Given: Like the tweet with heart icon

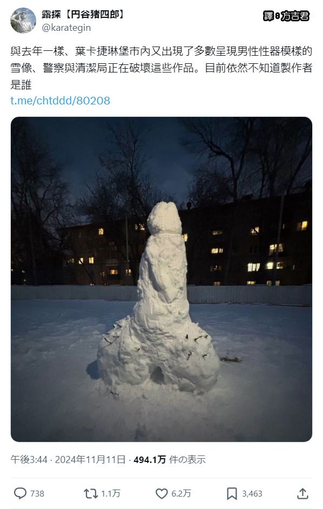Looking at the screenshot, I should pos(161,494).
